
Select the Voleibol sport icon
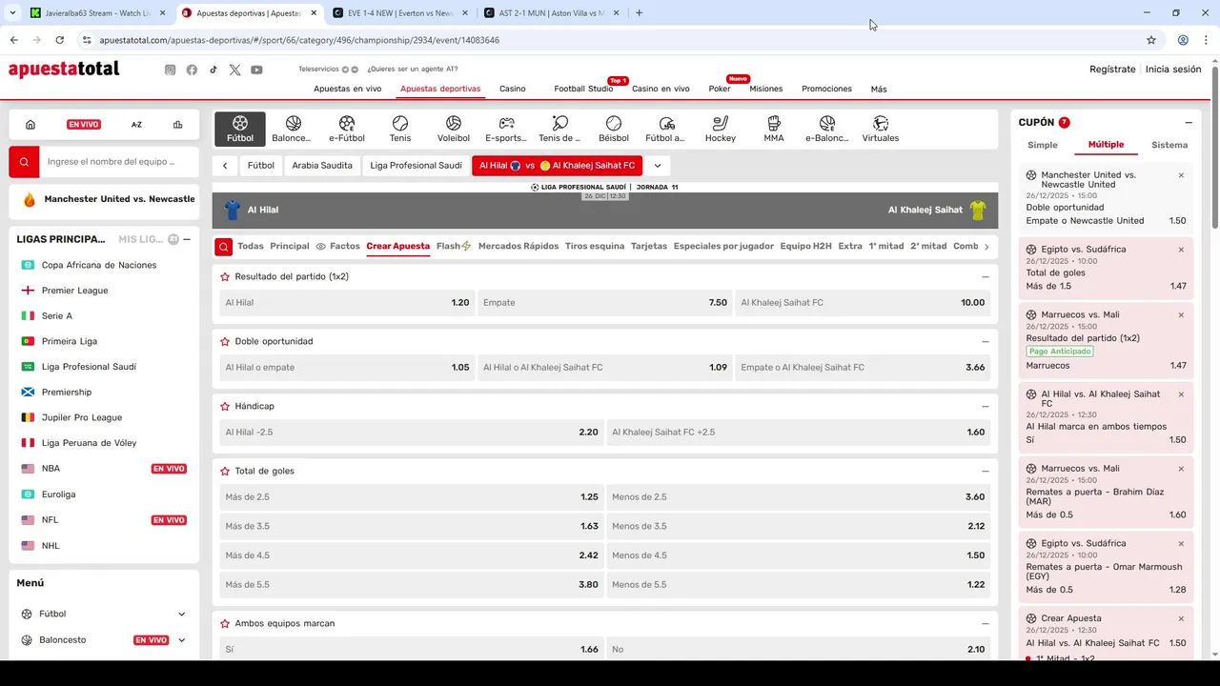[x=454, y=130]
